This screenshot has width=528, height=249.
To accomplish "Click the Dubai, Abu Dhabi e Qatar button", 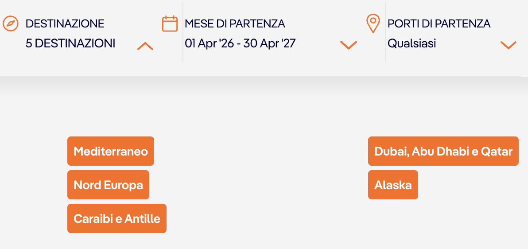I will [x=443, y=151].
